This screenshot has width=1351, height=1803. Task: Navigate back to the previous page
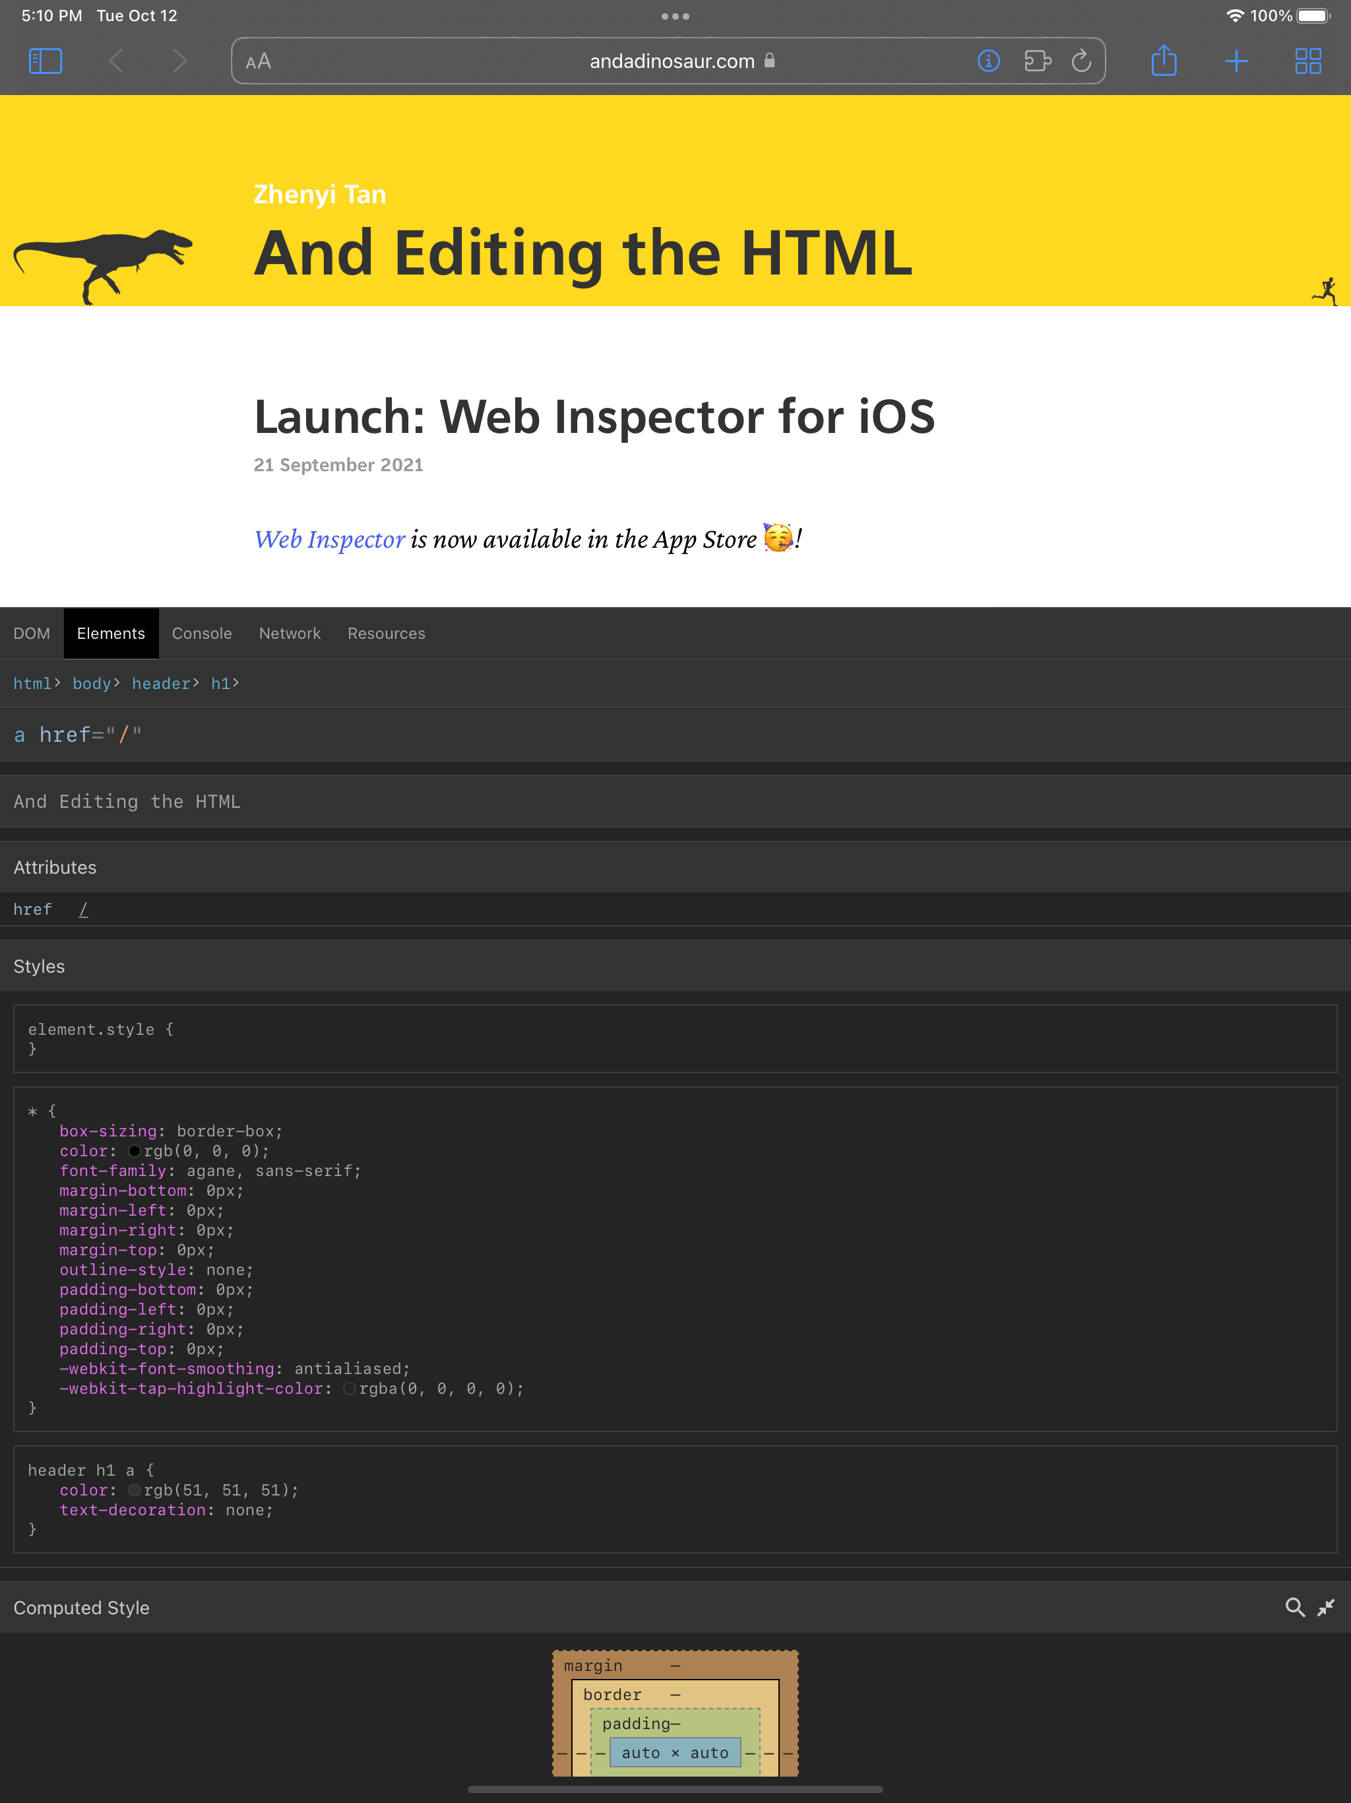coord(117,60)
